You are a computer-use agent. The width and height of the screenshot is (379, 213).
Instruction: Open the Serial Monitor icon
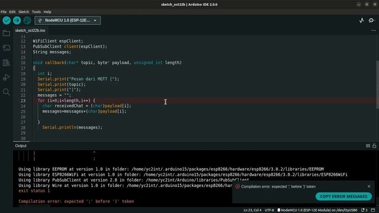pyautogui.click(x=371, y=21)
